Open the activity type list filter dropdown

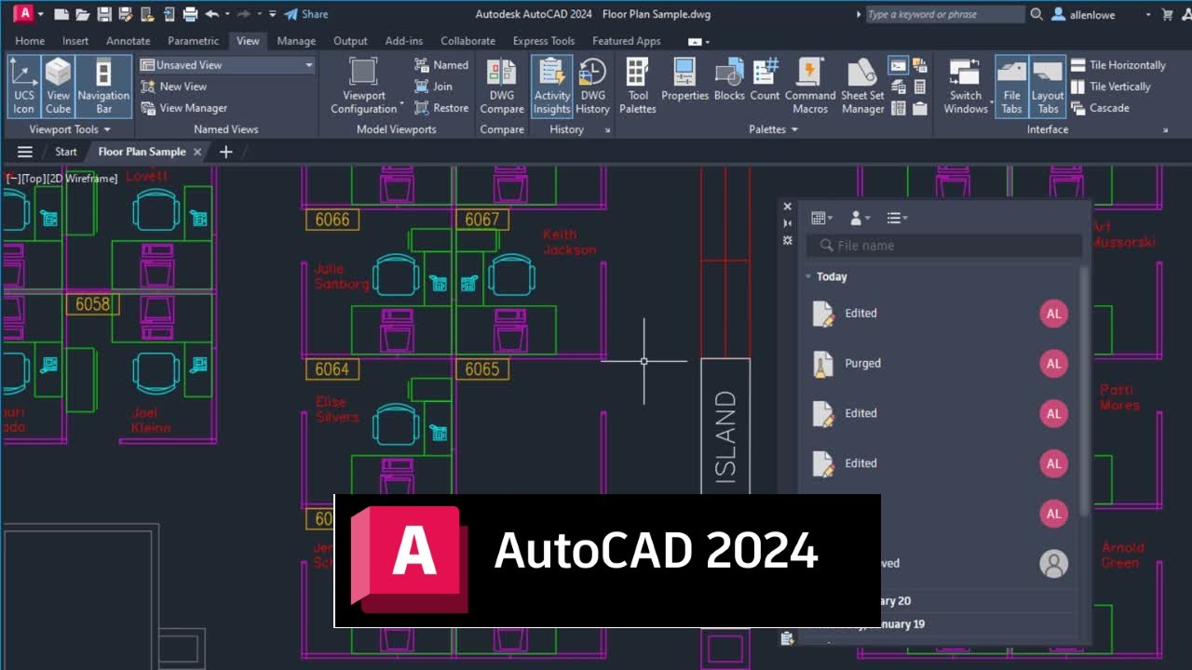coord(897,218)
